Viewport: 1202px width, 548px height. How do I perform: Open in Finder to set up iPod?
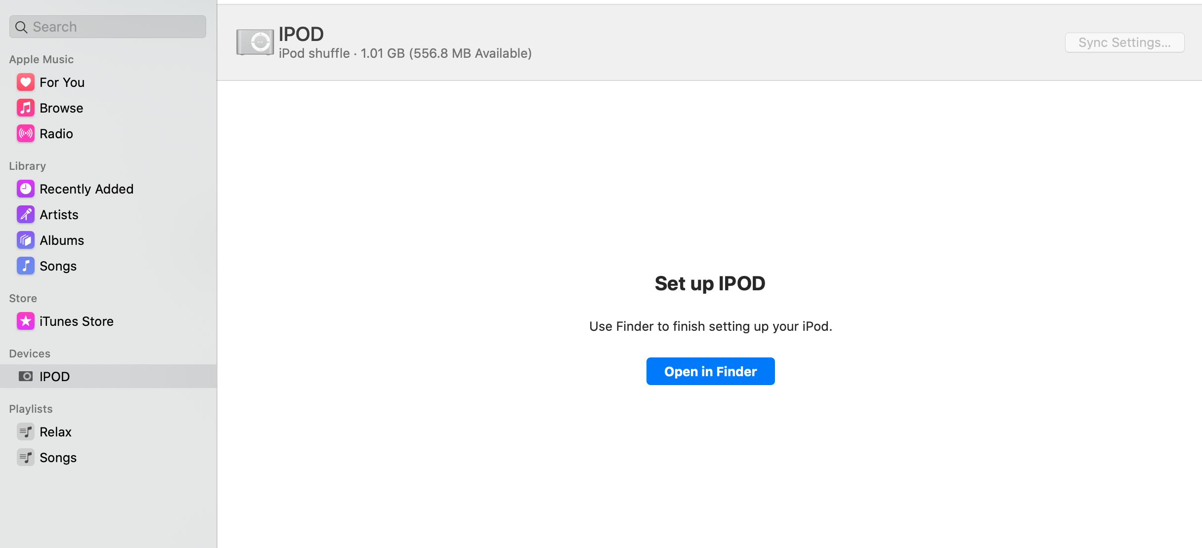click(710, 371)
